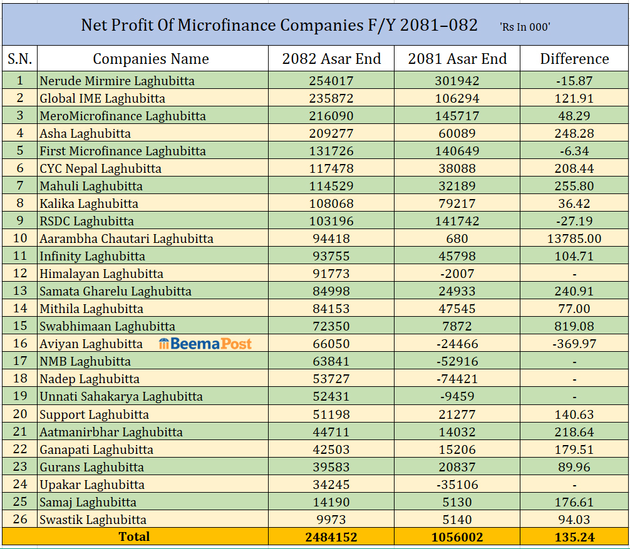Click the 2081 Asar End header
The width and height of the screenshot is (630, 549).
pyautogui.click(x=457, y=59)
